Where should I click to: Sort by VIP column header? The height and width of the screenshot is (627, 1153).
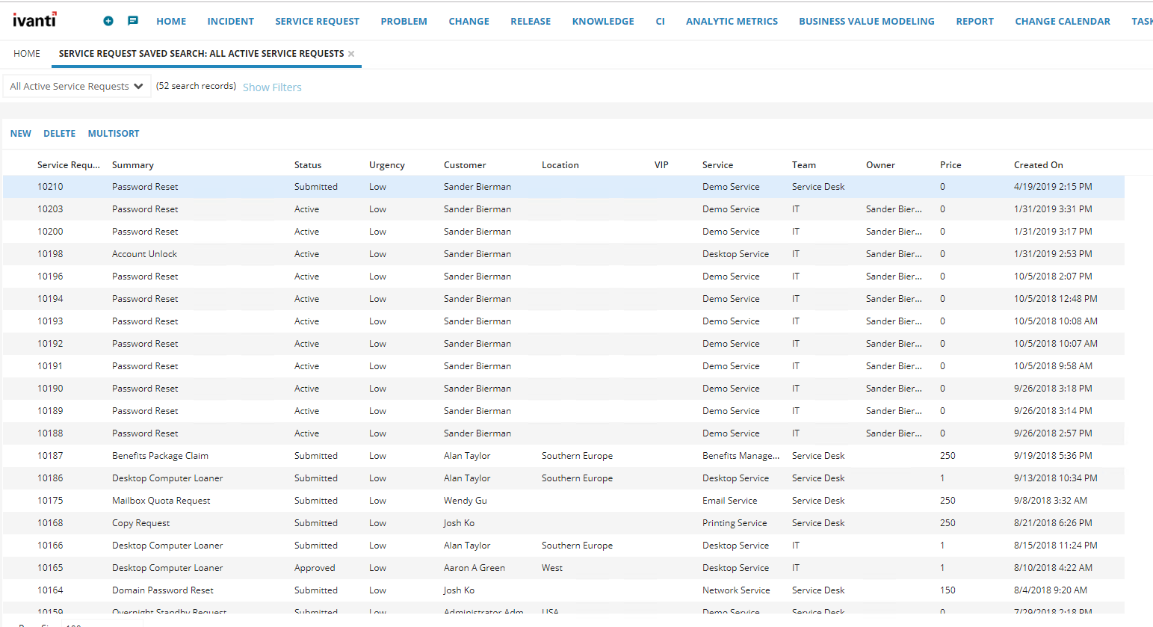coord(661,165)
